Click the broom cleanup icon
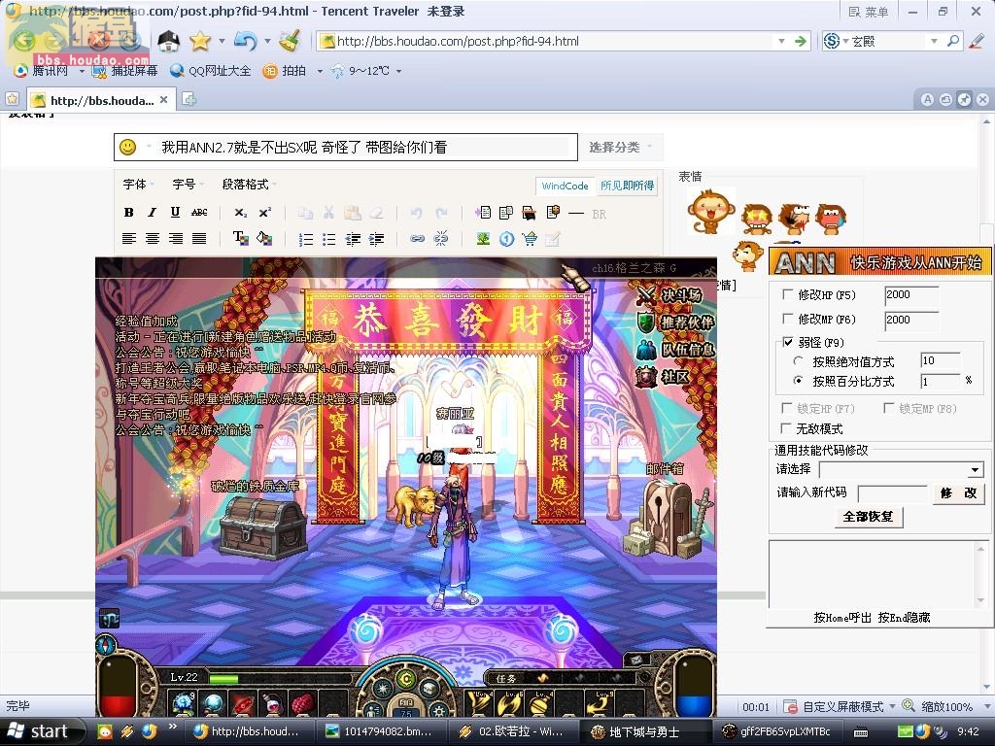 (x=290, y=41)
